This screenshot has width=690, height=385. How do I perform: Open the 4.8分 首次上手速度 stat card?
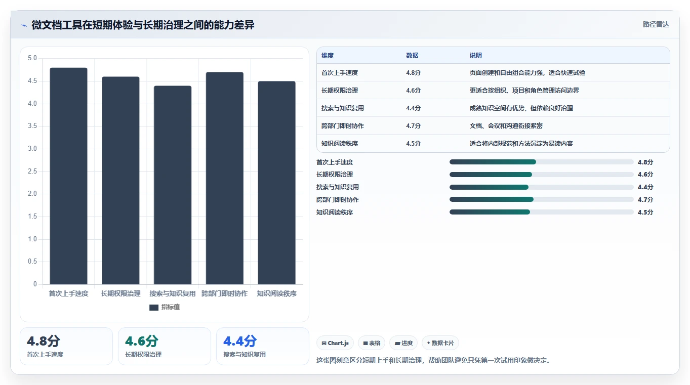(66, 346)
